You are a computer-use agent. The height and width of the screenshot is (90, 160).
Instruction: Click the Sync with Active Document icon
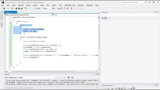click(116, 88)
